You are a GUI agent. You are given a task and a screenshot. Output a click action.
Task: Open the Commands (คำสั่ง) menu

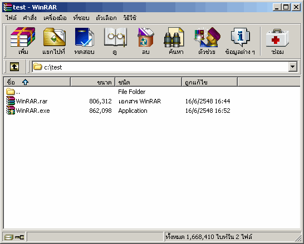[30, 18]
